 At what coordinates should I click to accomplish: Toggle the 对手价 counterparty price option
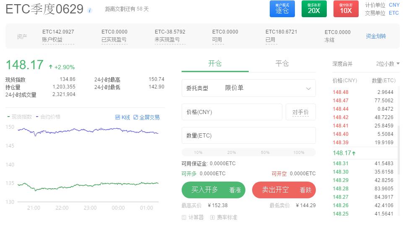[300, 112]
